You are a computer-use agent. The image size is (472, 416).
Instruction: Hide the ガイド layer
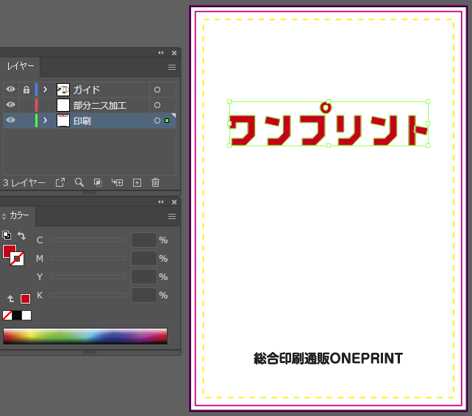point(11,90)
